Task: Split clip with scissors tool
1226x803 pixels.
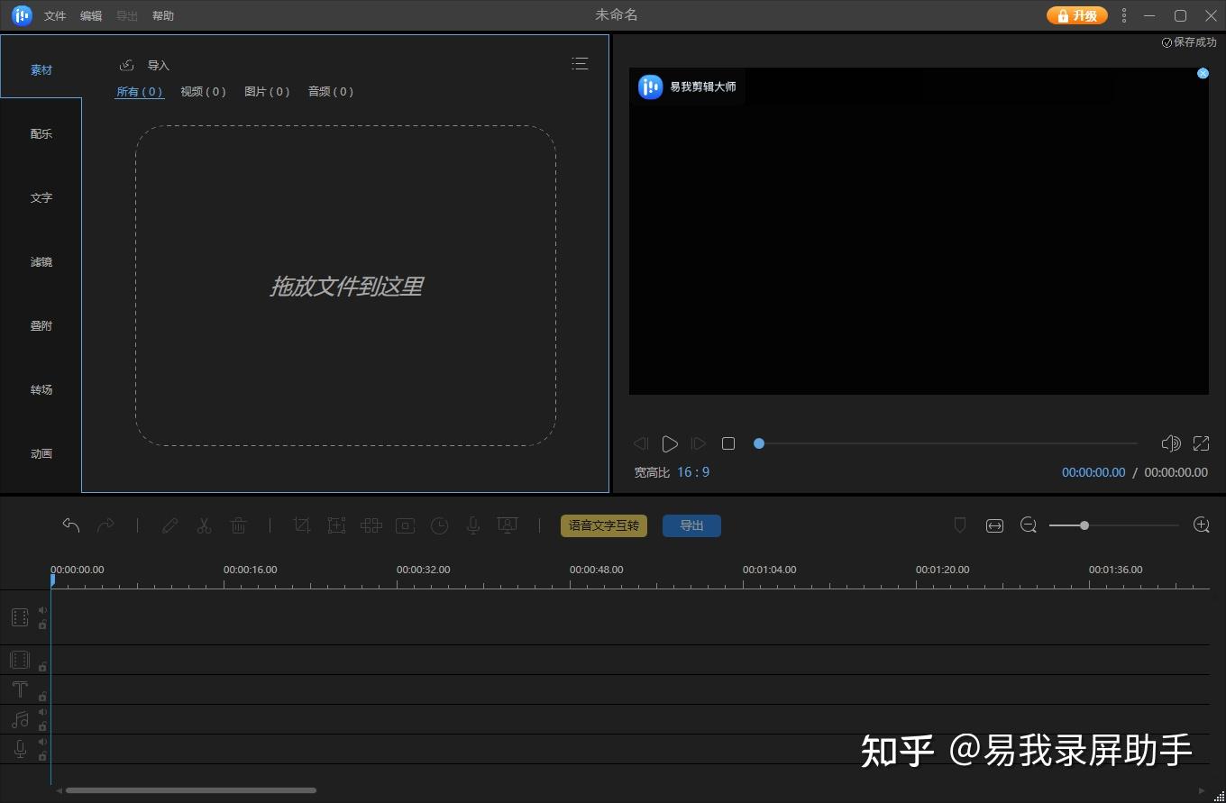Action: tap(204, 525)
